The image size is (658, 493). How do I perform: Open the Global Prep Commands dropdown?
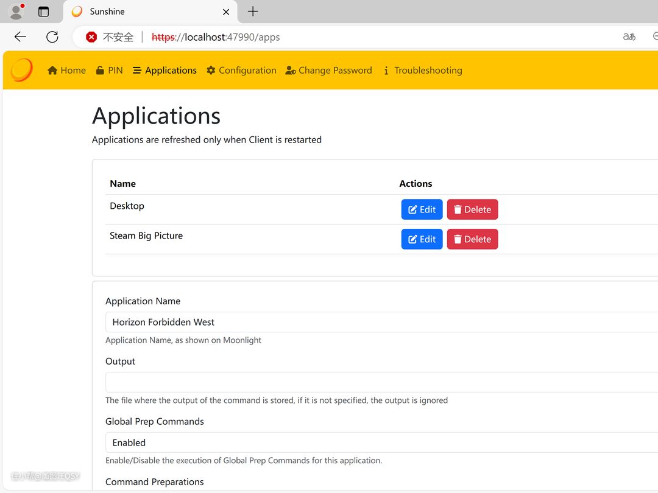click(381, 442)
